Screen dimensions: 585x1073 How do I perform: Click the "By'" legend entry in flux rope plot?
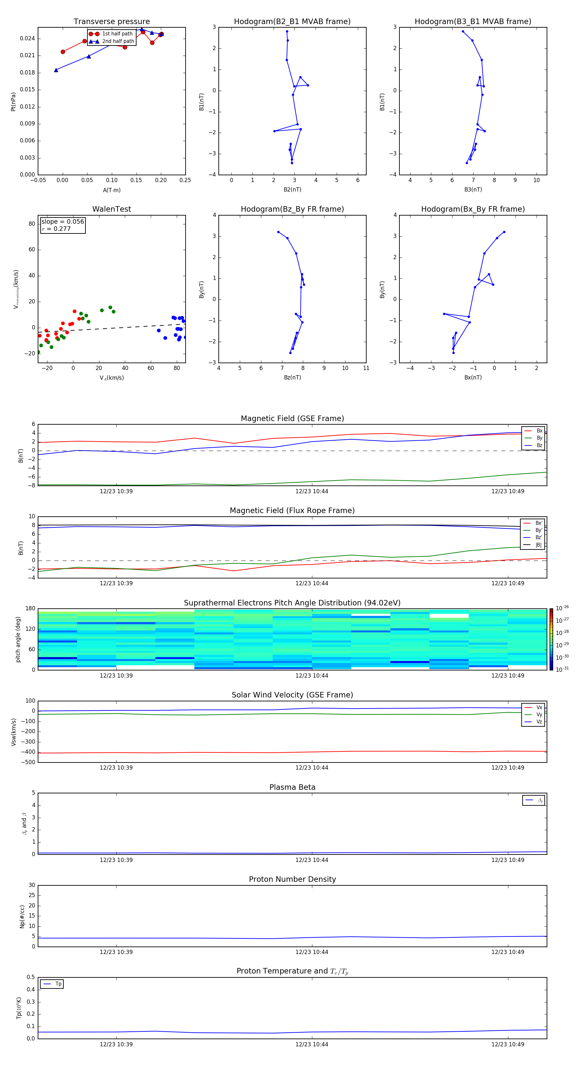(533, 531)
